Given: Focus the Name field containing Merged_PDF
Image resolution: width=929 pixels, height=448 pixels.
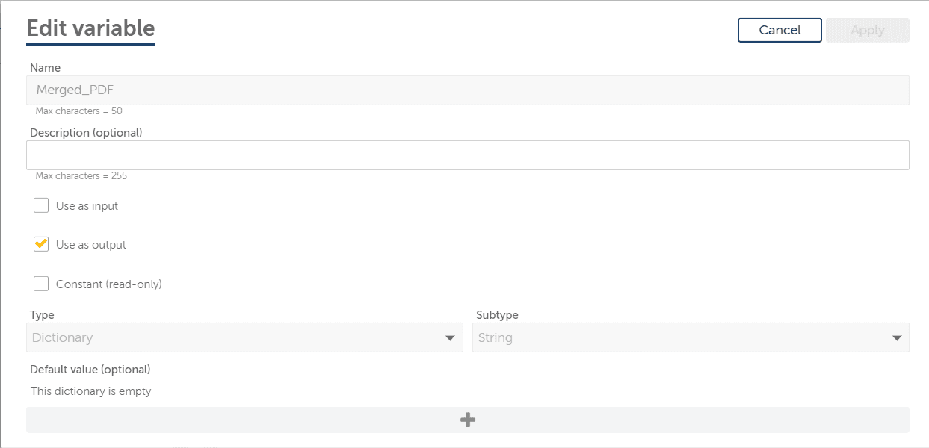Looking at the screenshot, I should tap(467, 90).
